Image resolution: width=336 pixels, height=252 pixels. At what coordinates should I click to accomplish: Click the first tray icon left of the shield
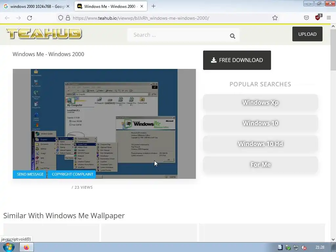point(280,247)
